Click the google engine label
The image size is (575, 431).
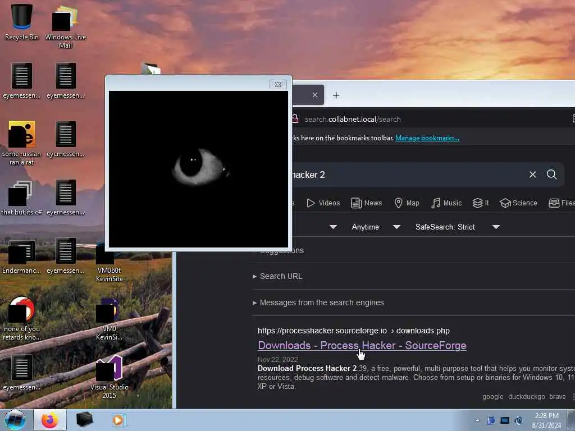click(492, 397)
